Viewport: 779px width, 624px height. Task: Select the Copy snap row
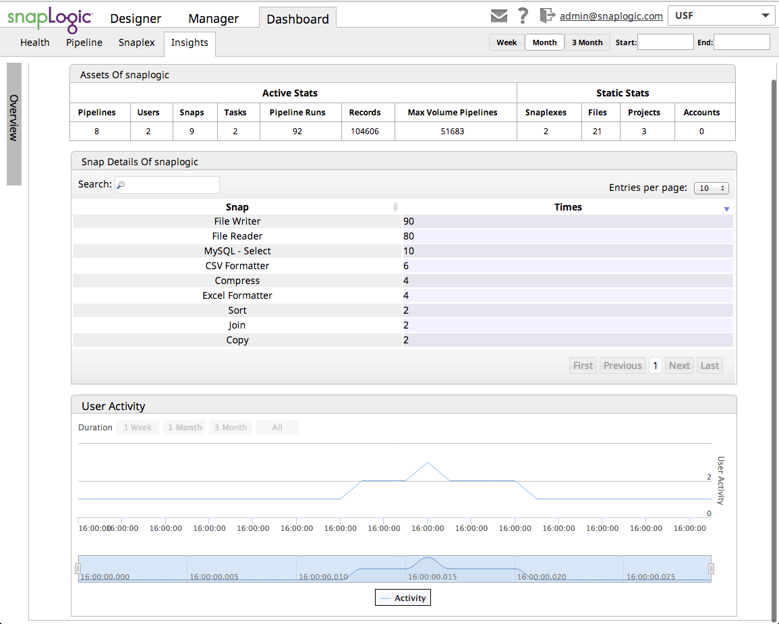point(403,340)
